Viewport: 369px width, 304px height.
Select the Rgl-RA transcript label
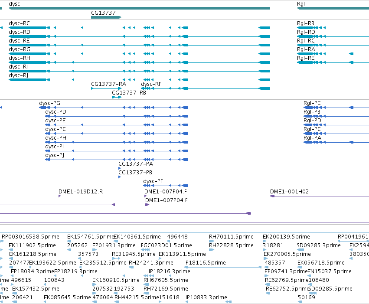tap(306, 49)
